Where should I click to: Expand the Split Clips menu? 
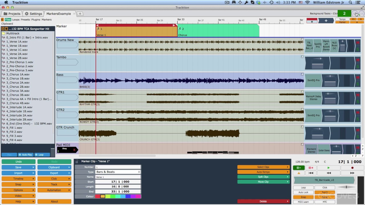263,177
